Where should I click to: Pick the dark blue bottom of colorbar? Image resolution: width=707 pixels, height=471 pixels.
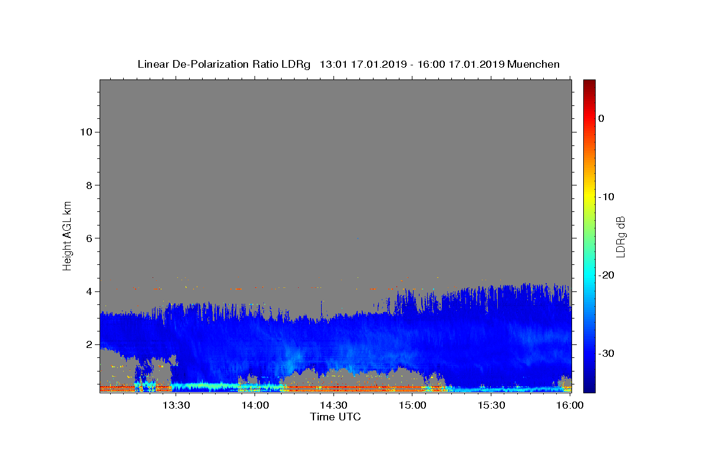pyautogui.click(x=589, y=387)
